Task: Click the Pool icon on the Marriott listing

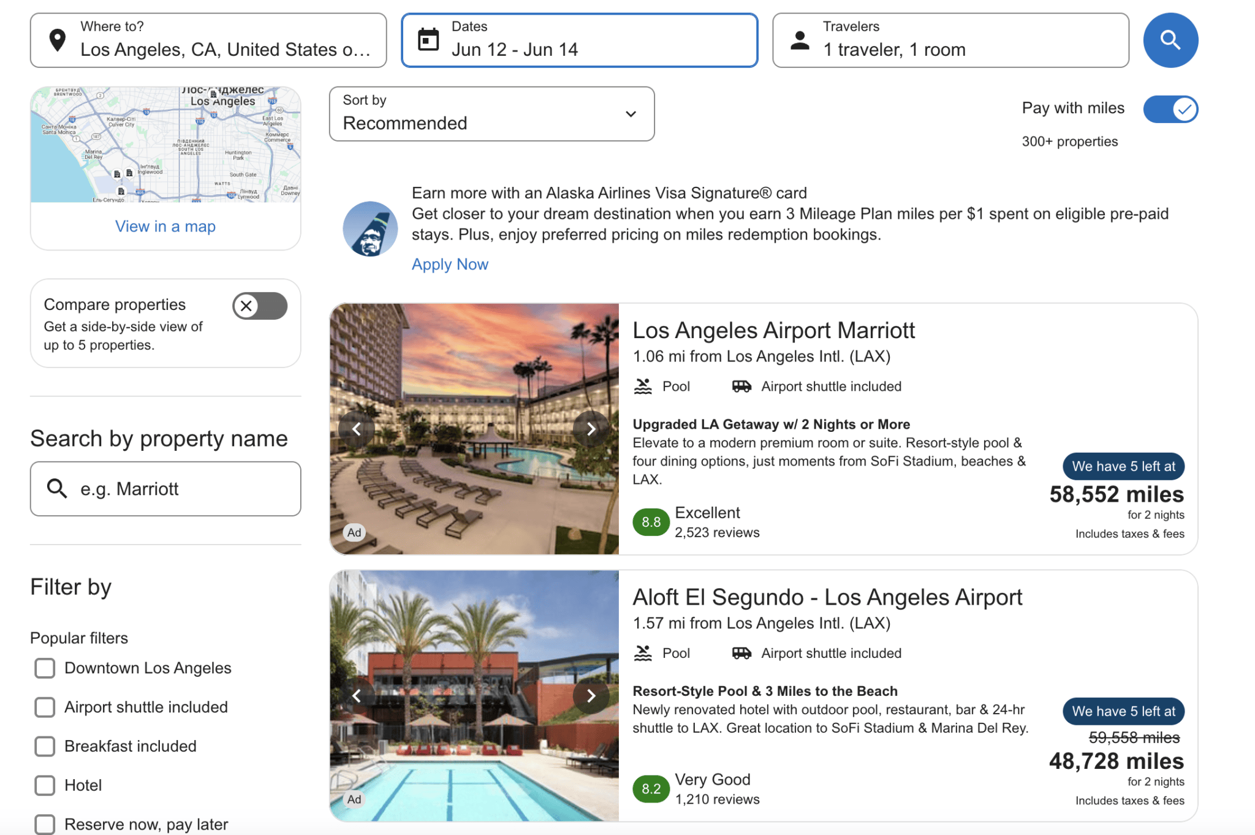Action: pyautogui.click(x=642, y=386)
